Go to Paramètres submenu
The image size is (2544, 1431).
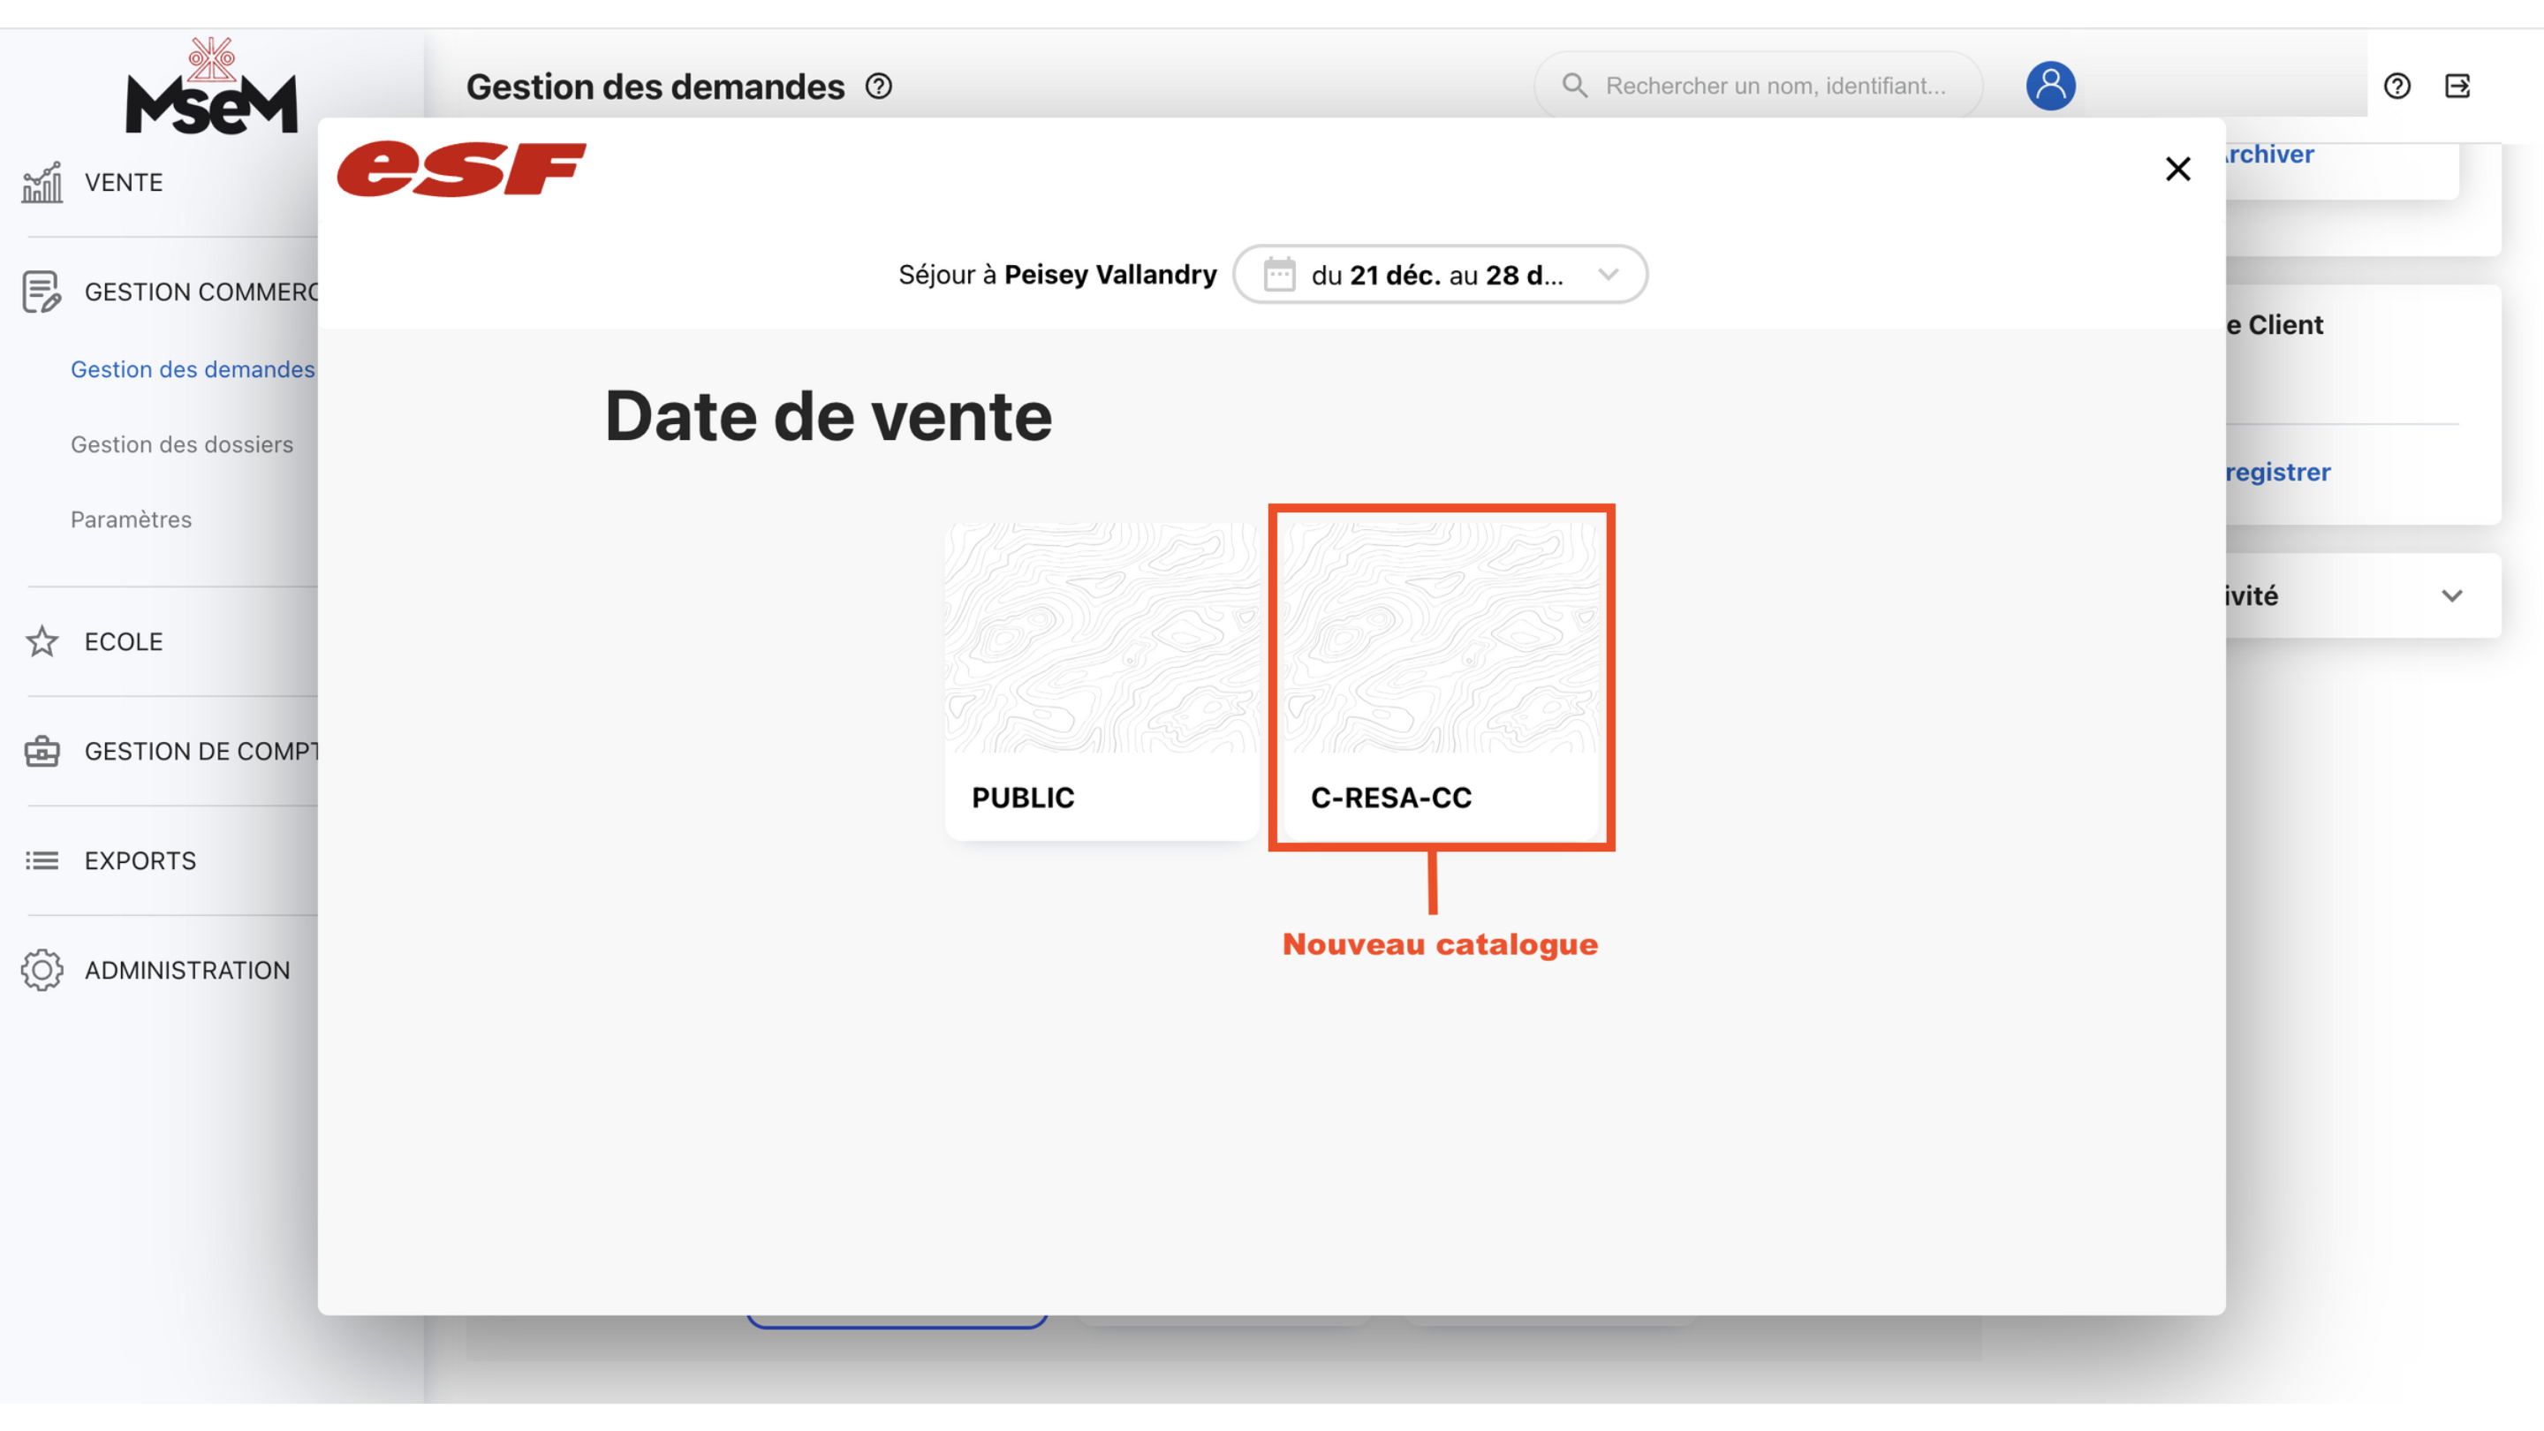[x=132, y=519]
